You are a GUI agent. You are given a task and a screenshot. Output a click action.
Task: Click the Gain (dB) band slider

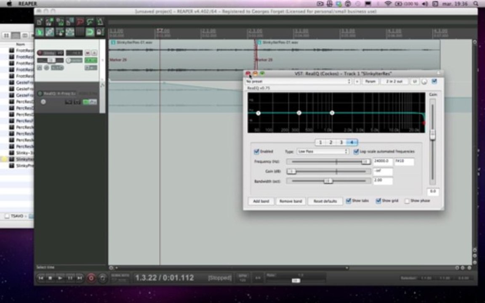coord(328,171)
